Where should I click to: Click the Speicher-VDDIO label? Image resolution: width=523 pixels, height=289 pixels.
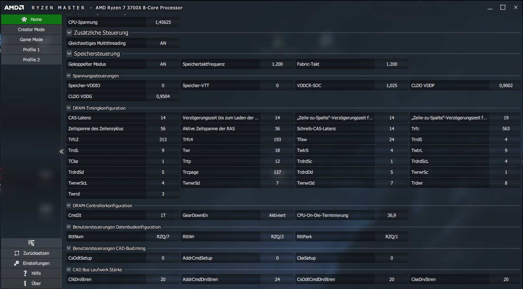[x=84, y=85]
